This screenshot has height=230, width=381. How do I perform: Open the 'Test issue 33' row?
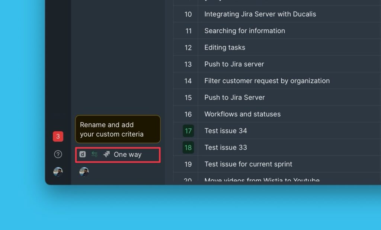(225, 148)
